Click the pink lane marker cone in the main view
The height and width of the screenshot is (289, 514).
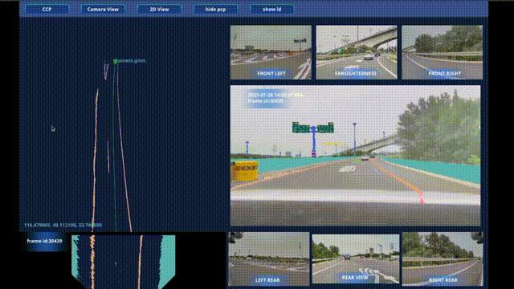(x=421, y=197)
